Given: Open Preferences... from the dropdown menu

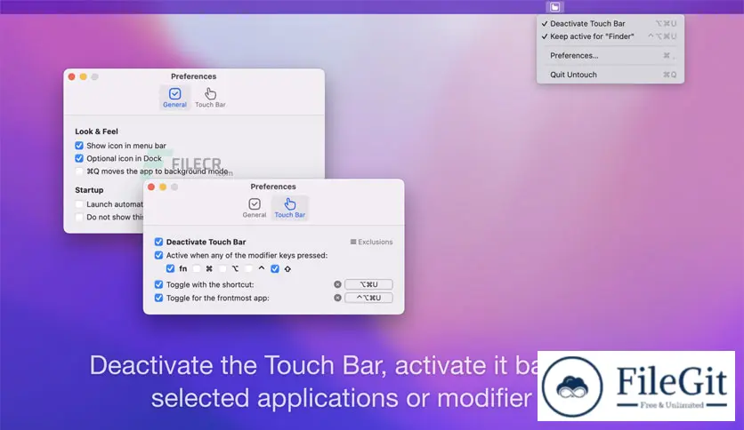Looking at the screenshot, I should (611, 55).
